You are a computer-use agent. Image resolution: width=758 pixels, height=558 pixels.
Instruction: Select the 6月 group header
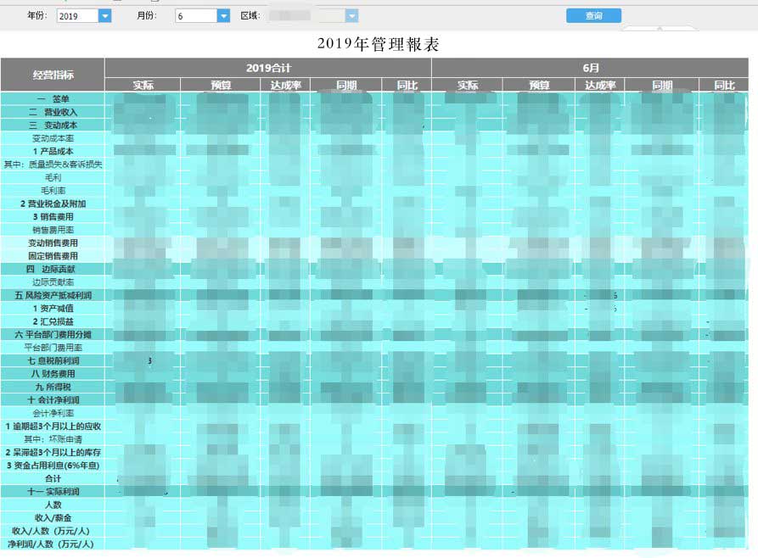click(590, 68)
